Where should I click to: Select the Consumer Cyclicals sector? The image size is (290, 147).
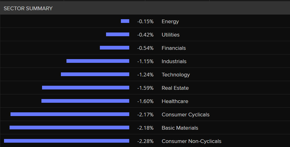point(186,115)
